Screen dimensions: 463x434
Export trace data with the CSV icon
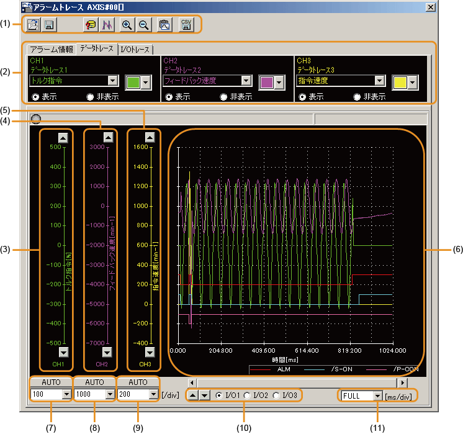(186, 24)
